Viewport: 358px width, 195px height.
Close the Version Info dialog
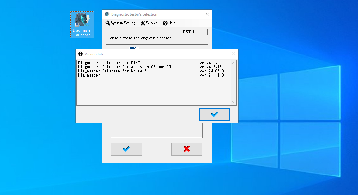click(234, 54)
